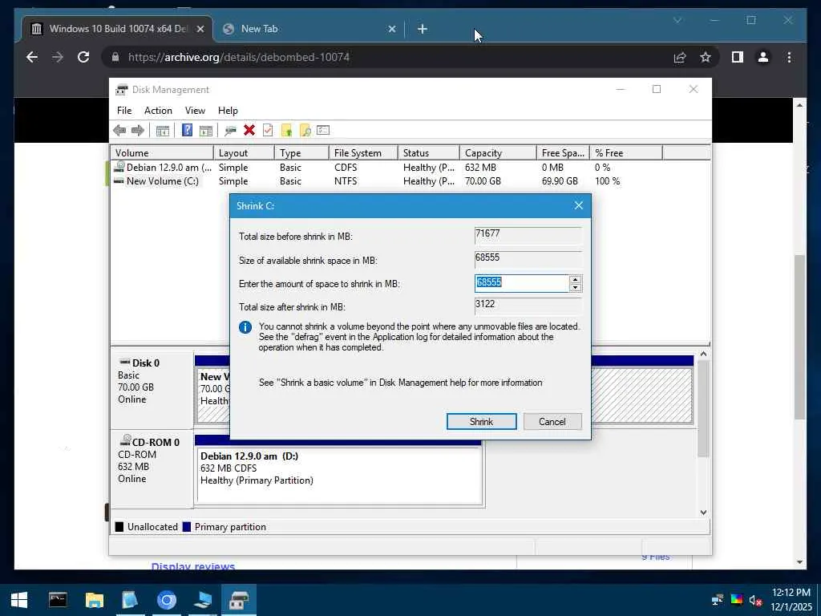
Task: Decrease shrink amount with down spinner arrow
Action: tap(576, 288)
